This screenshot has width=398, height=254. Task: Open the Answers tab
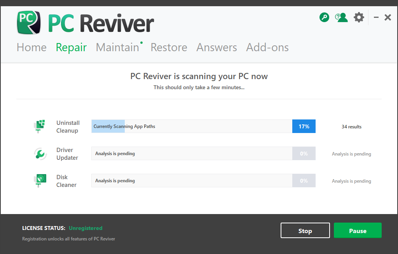coord(217,47)
